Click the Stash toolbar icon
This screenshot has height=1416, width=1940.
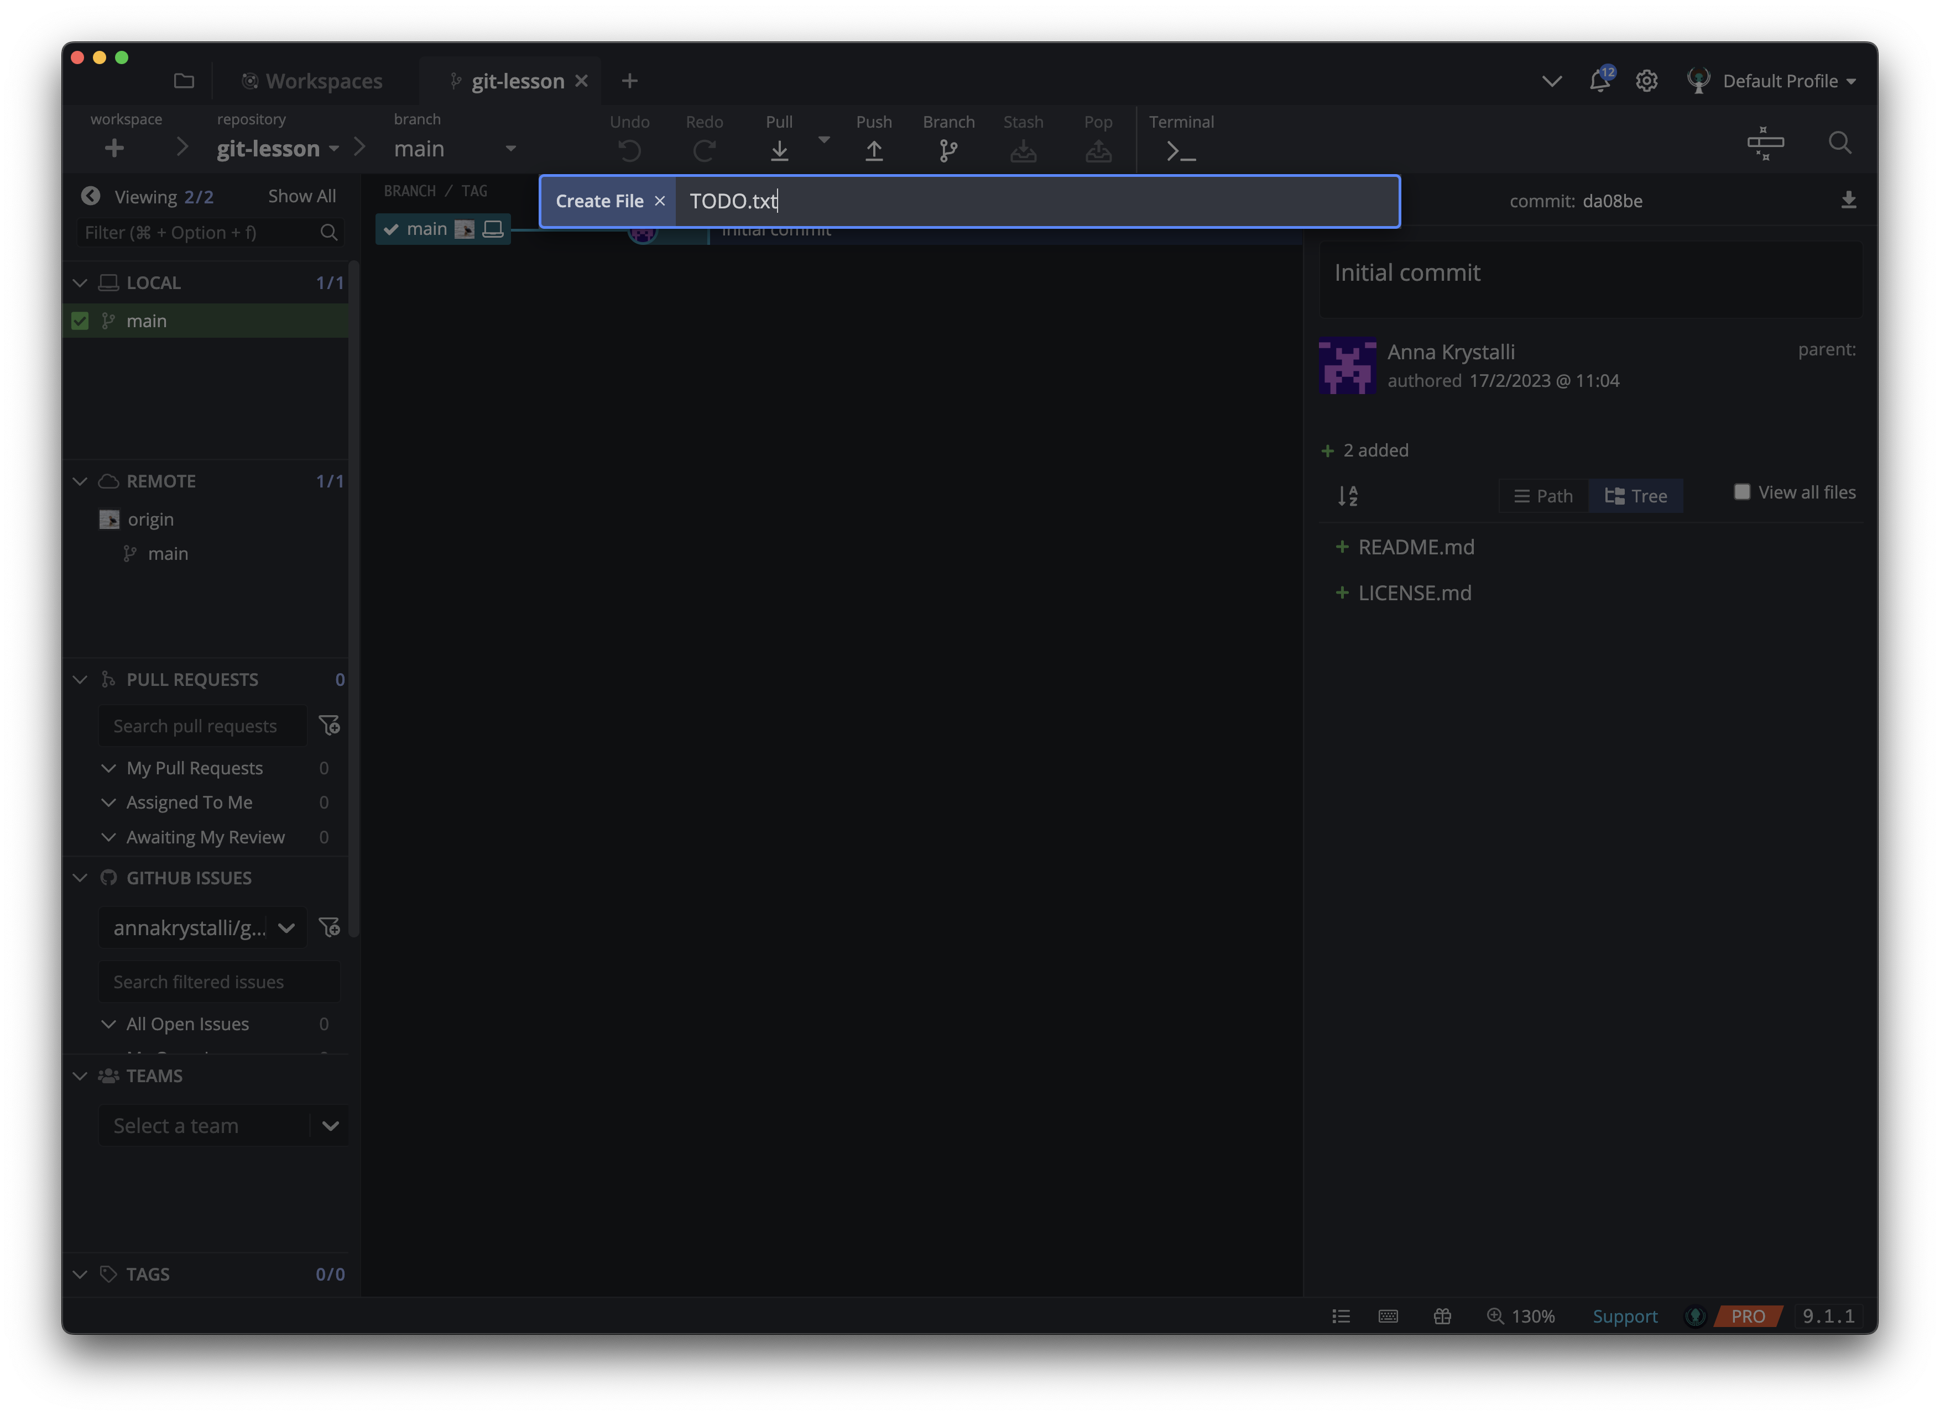(x=1023, y=151)
